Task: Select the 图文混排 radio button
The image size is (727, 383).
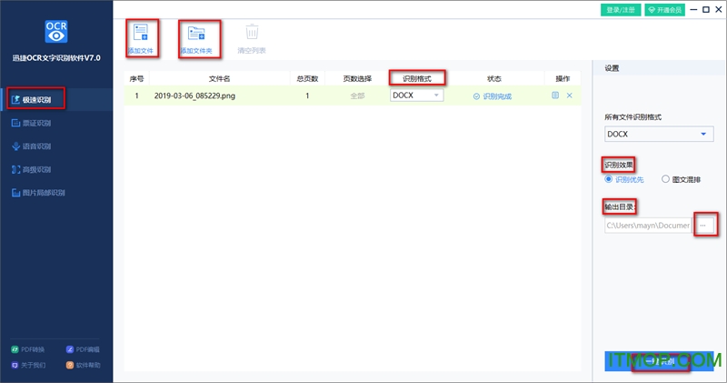Action: point(665,179)
